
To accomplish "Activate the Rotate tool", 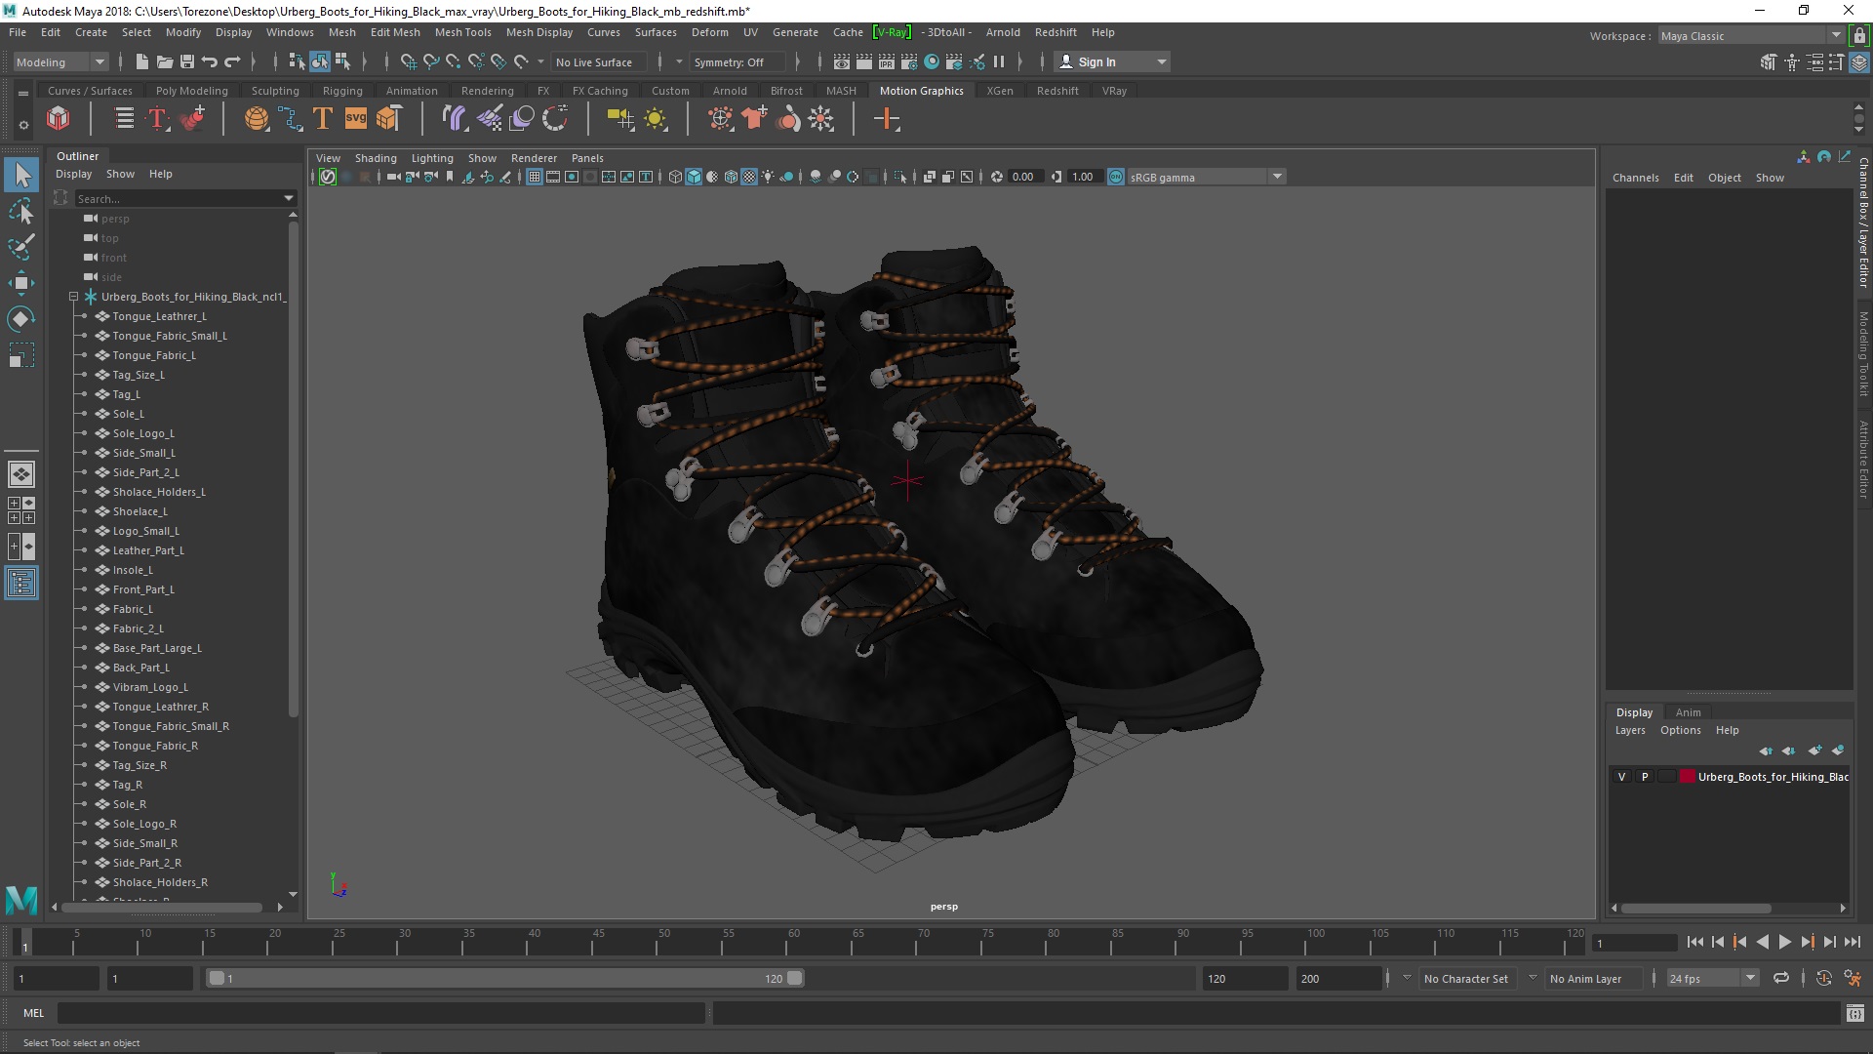I will tap(21, 319).
